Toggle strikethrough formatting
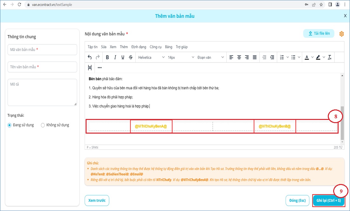Image resolution: width=350 pixels, height=211 pixels. pos(131,57)
